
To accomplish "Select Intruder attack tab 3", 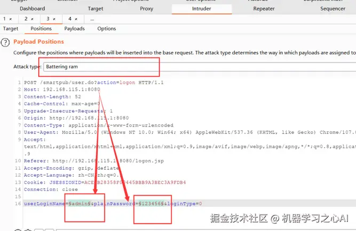I will (48, 19).
